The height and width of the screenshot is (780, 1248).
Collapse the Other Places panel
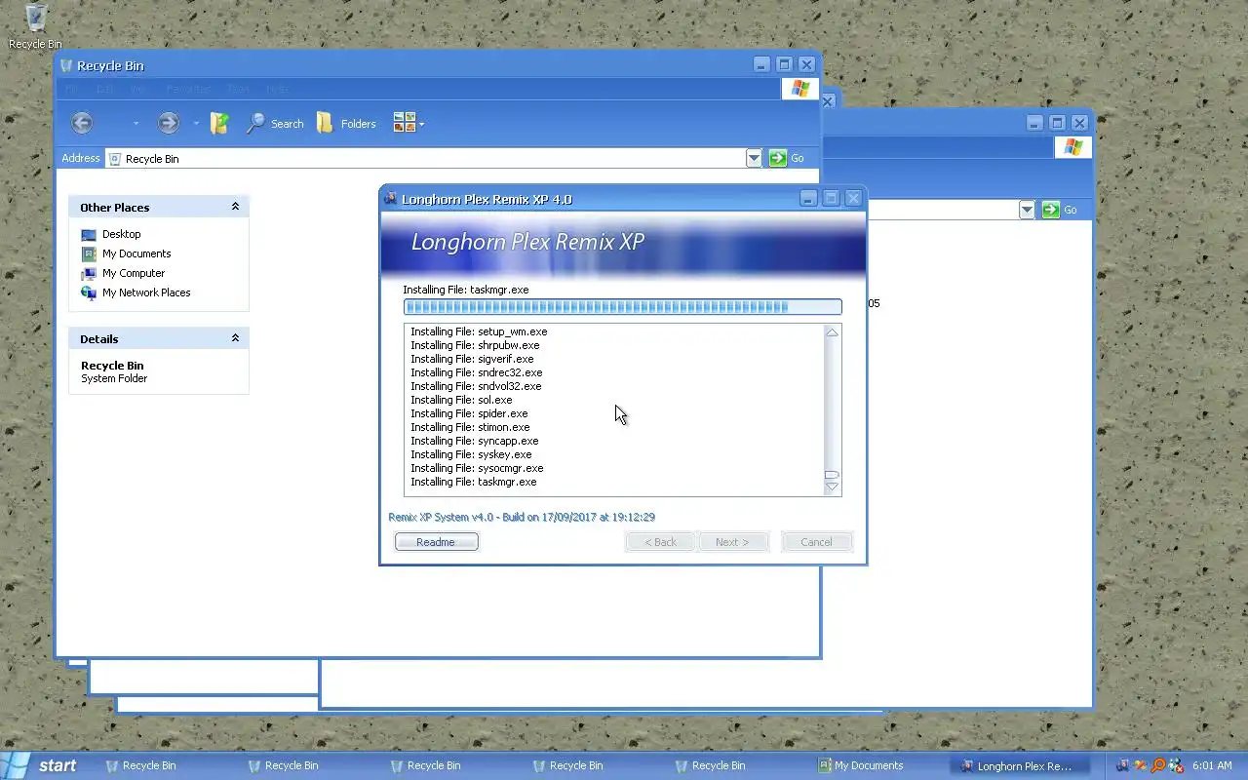pyautogui.click(x=235, y=207)
